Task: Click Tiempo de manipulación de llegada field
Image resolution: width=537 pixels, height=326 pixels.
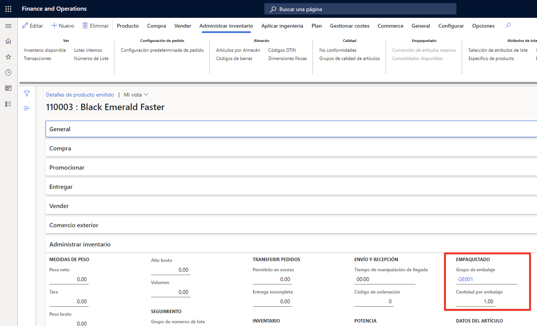Action: [x=385, y=279]
